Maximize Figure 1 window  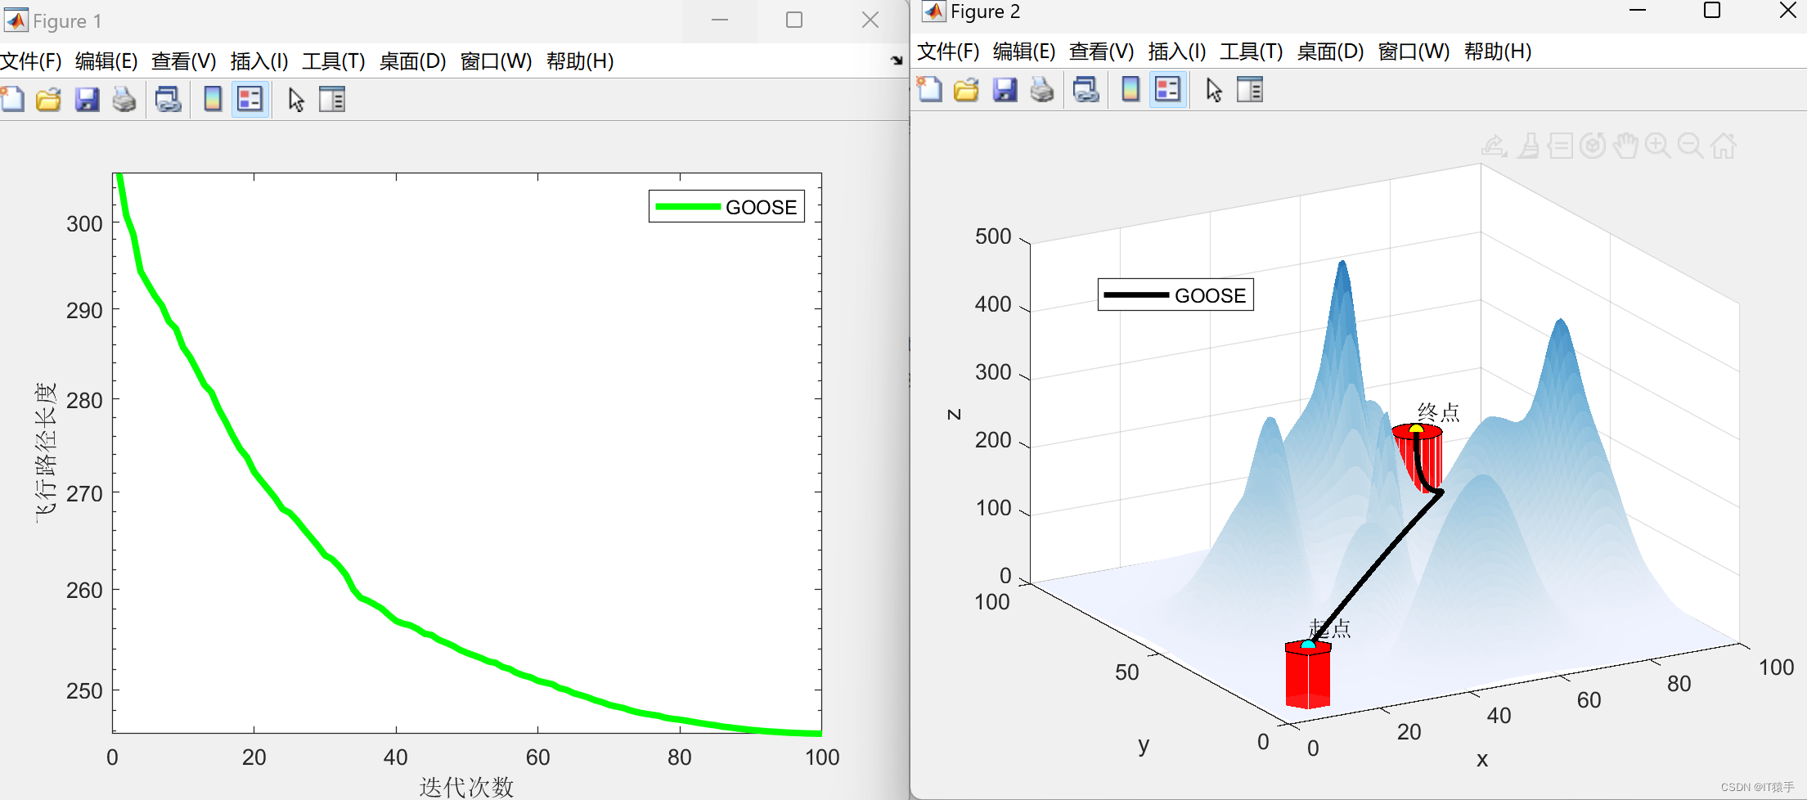tap(793, 20)
